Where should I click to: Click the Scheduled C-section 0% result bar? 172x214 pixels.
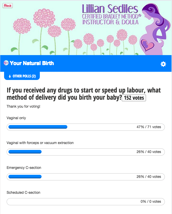[x=86, y=201]
